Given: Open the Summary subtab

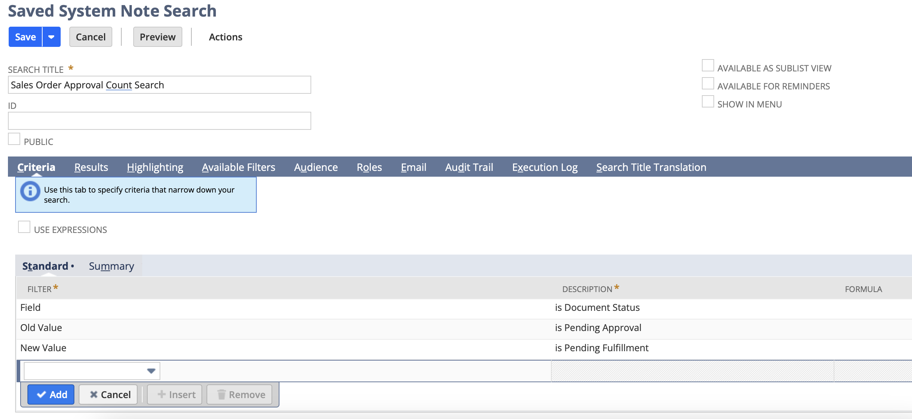Looking at the screenshot, I should (x=111, y=266).
